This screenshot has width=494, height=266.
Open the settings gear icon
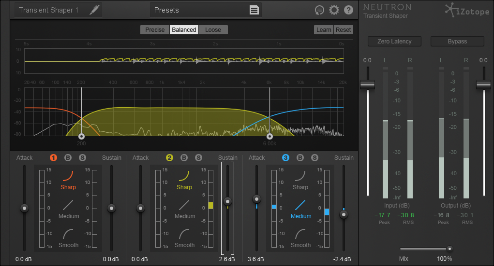(x=334, y=10)
